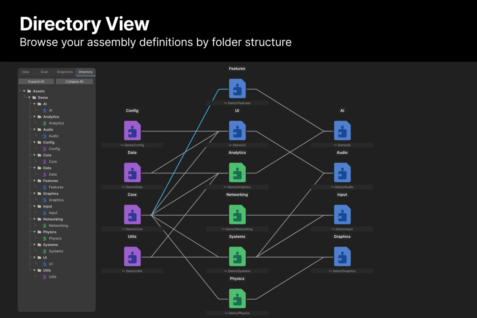
Task: Click the Demo/Input assembly node
Action: tap(342, 214)
